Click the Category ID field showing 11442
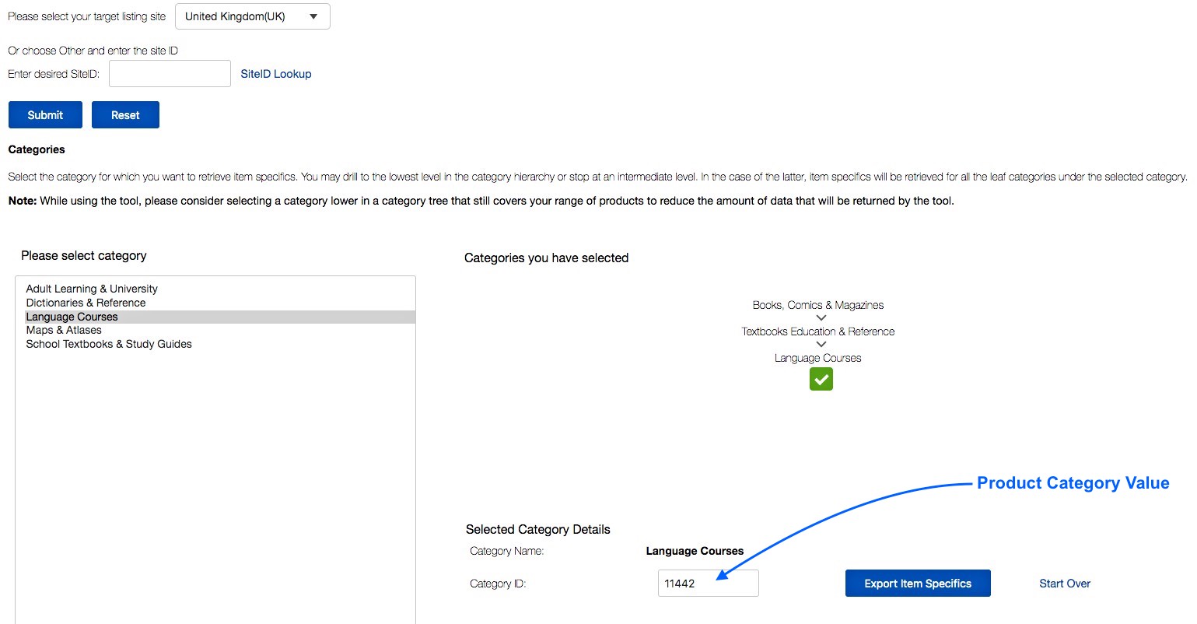 pos(707,584)
